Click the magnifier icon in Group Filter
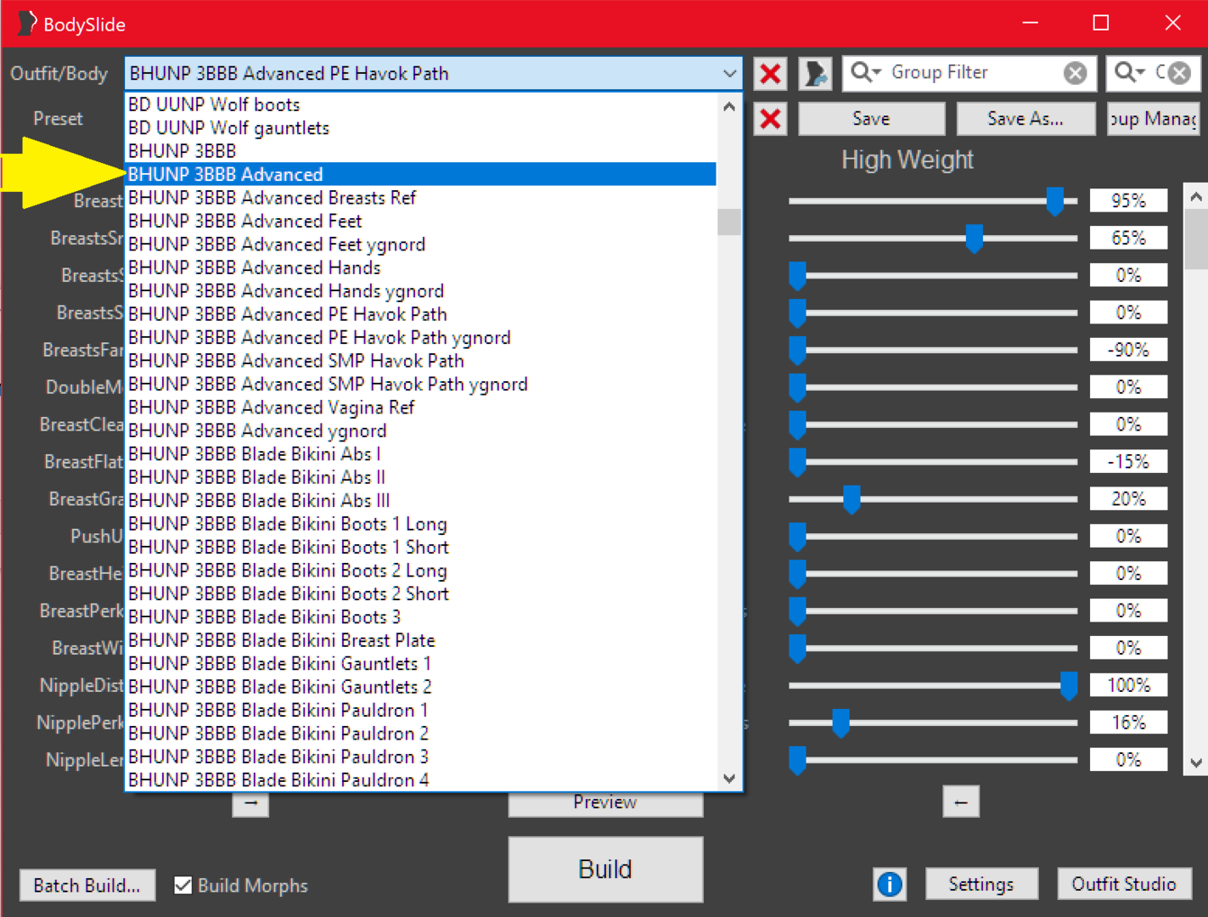This screenshot has height=917, width=1208. 866,73
